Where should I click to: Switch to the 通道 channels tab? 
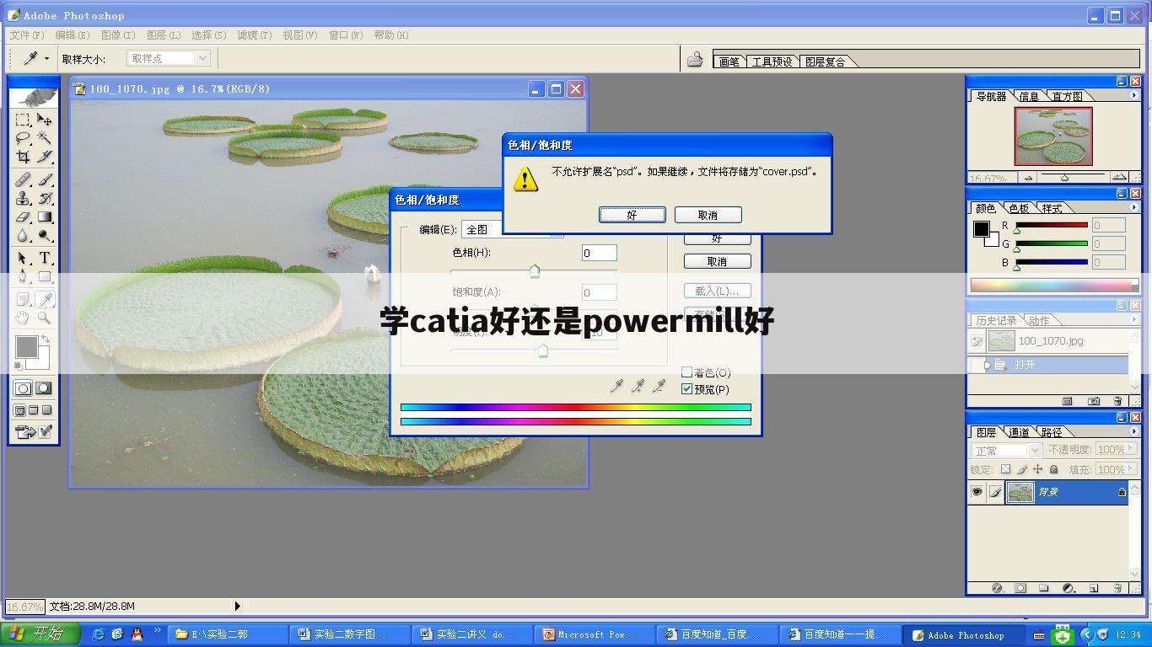[x=1020, y=432]
